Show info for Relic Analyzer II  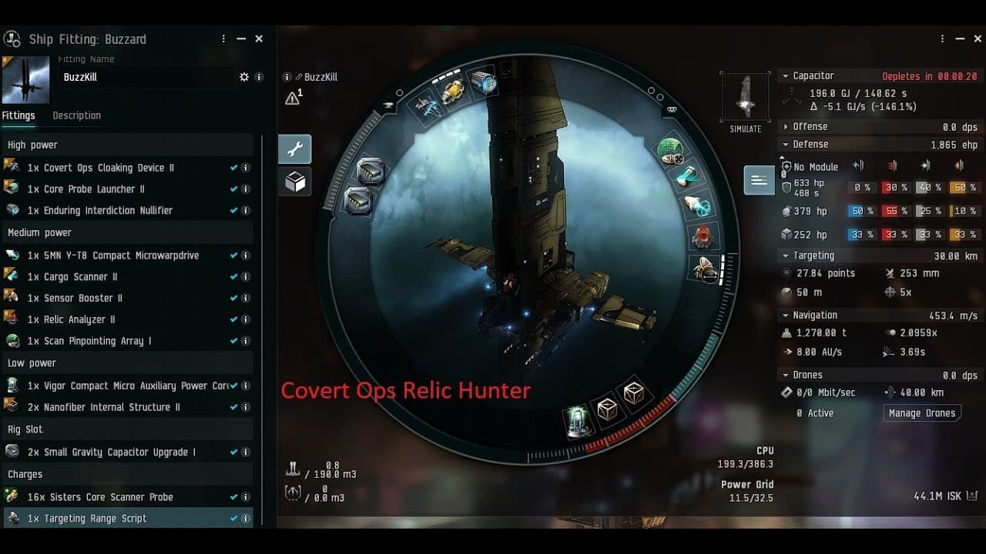point(246,319)
